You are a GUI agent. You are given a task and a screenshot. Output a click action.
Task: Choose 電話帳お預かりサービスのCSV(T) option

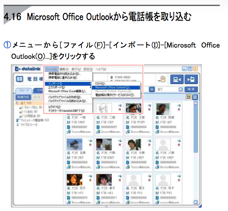pos(116,95)
